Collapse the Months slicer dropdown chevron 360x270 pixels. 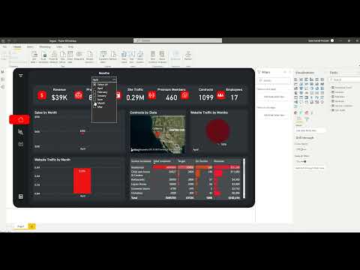(x=114, y=79)
